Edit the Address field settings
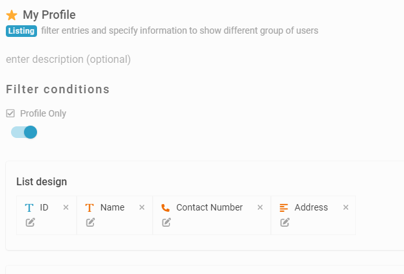The height and width of the screenshot is (274, 404). (284, 222)
